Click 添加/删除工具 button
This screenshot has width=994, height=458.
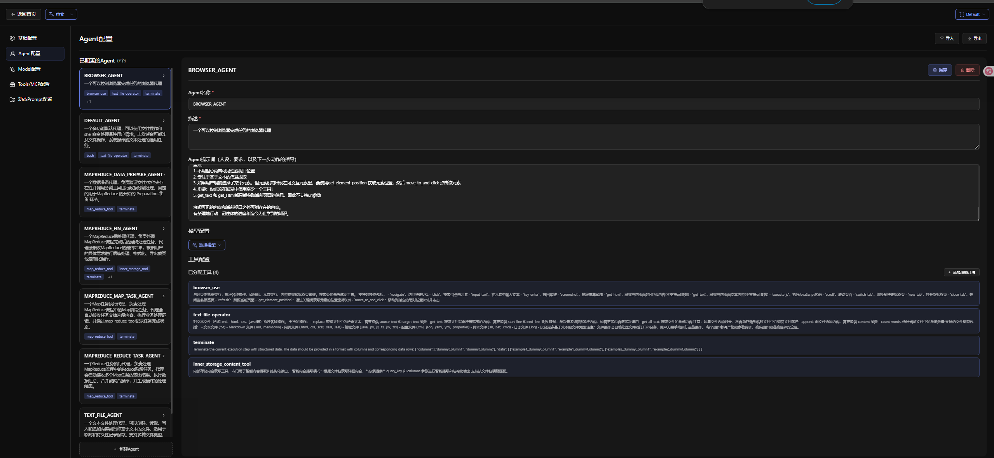(961, 272)
